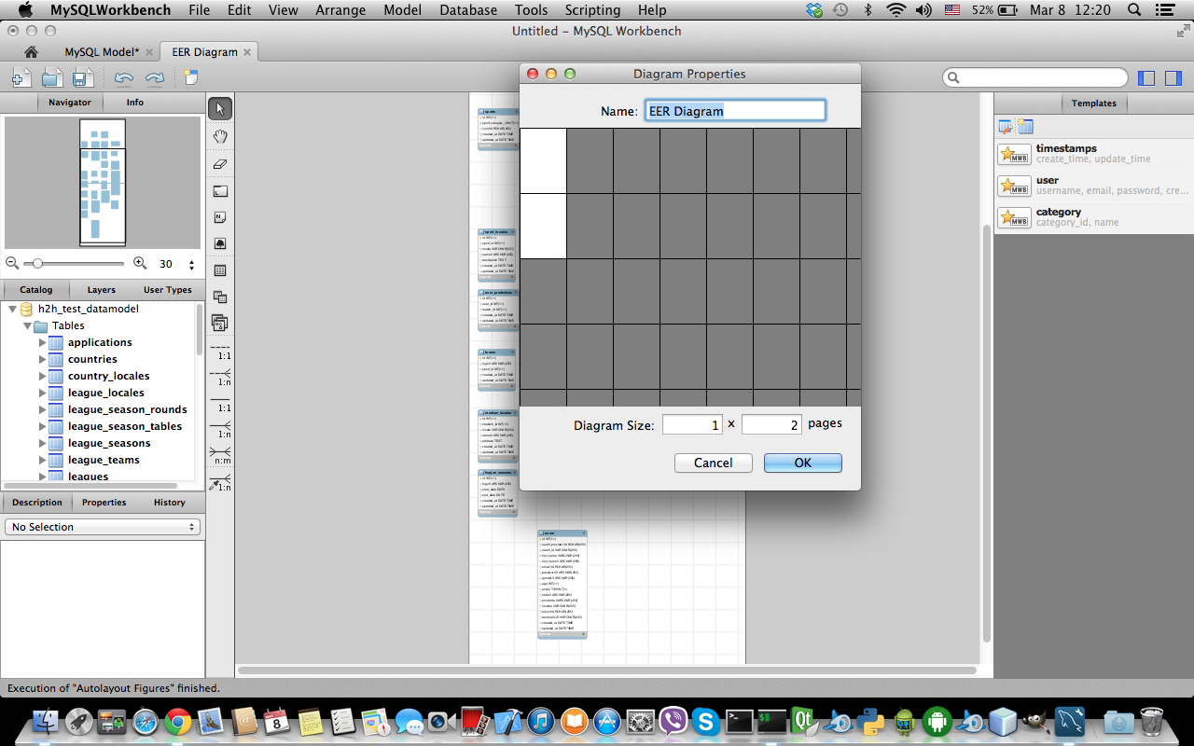Open the No Selection dropdown

tap(103, 527)
